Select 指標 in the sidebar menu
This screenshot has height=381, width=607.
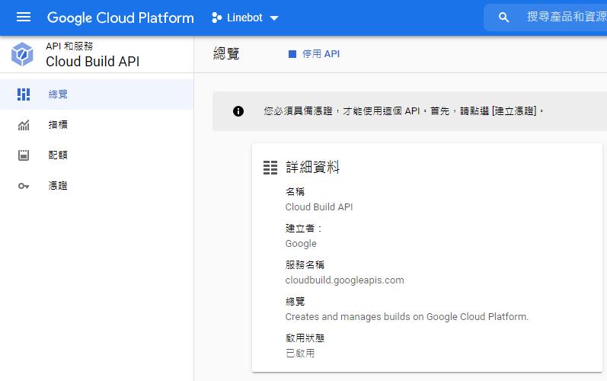(97, 125)
